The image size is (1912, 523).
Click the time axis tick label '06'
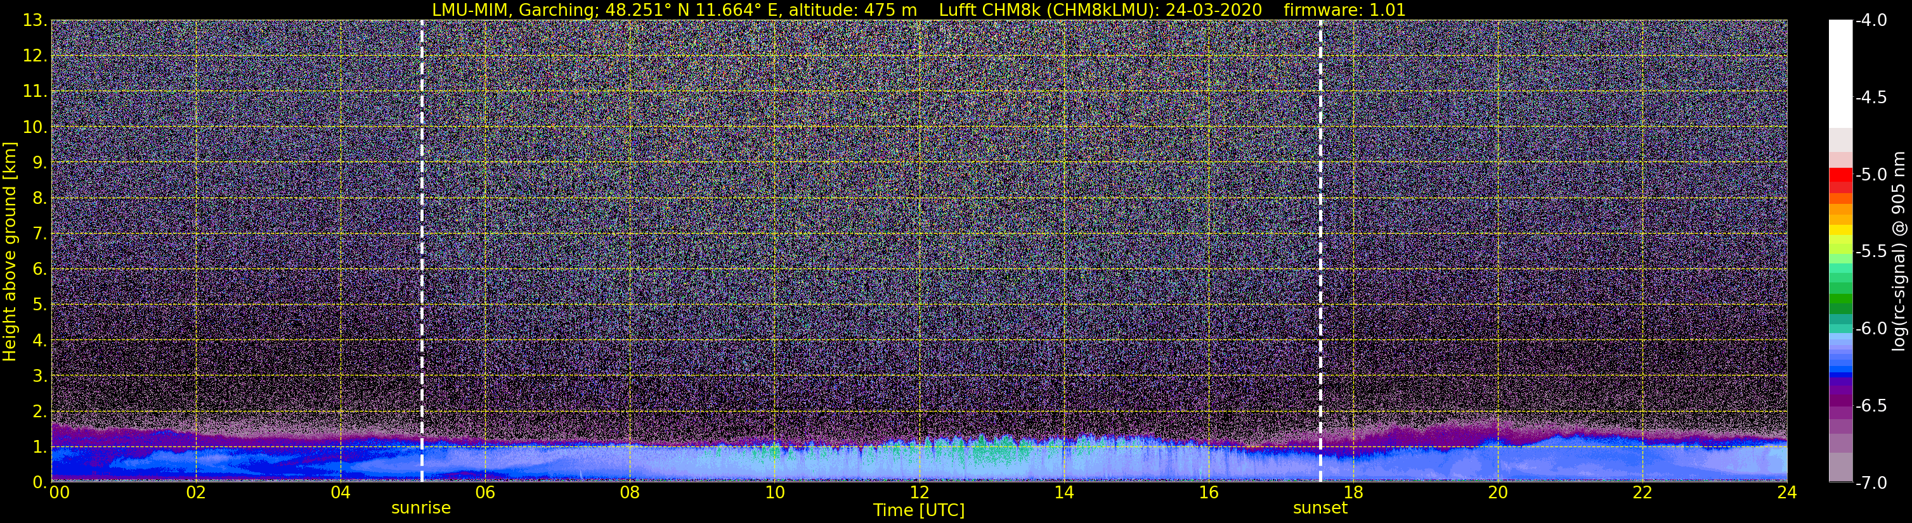pos(485,494)
